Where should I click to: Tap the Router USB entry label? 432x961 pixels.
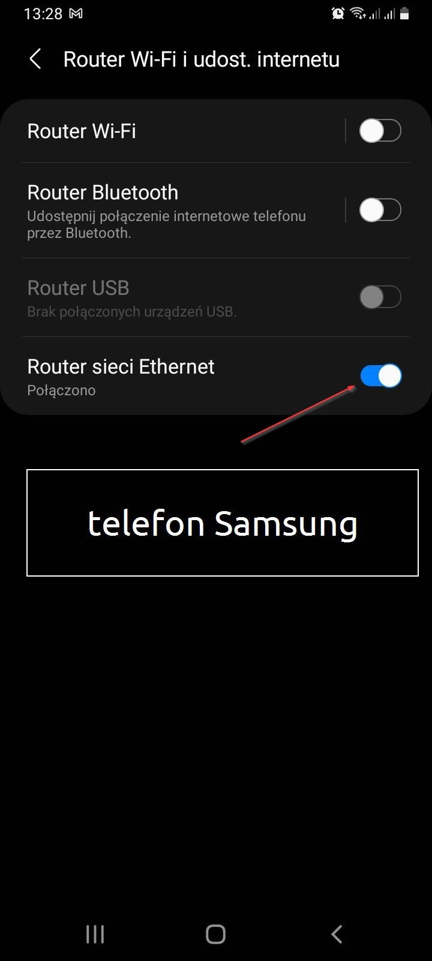click(78, 288)
